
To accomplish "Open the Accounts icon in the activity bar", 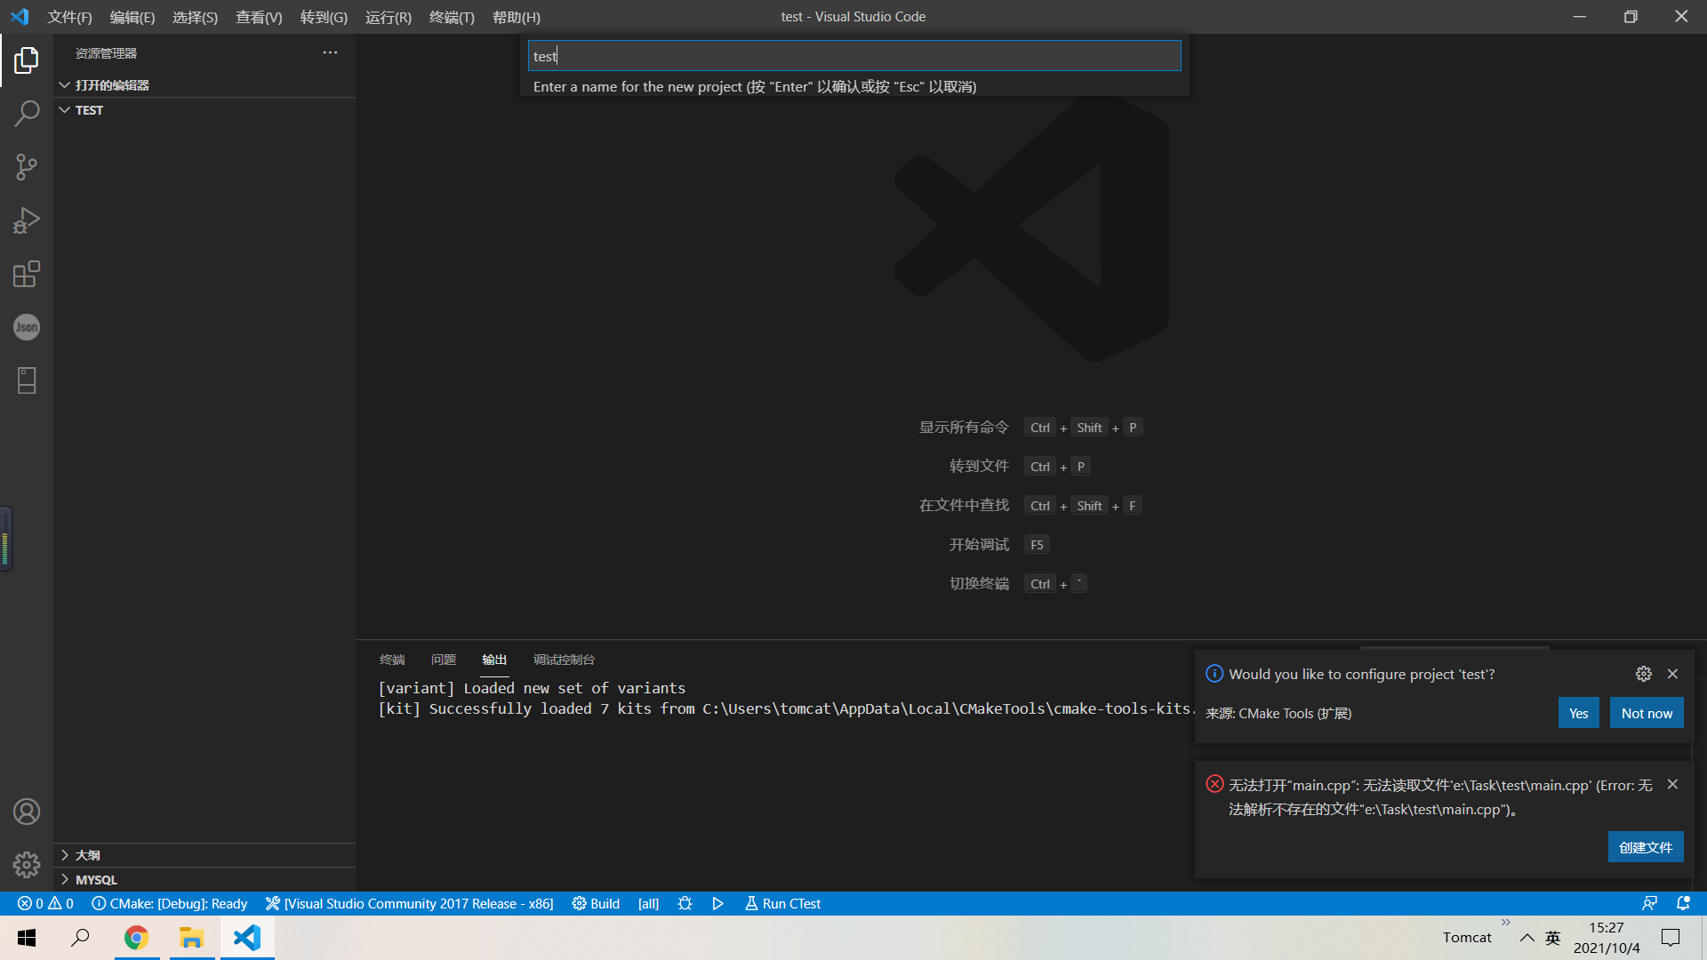I will [x=27, y=811].
